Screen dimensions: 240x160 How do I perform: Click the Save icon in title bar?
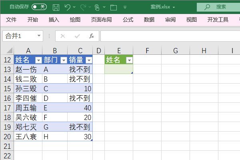[x=56, y=7]
